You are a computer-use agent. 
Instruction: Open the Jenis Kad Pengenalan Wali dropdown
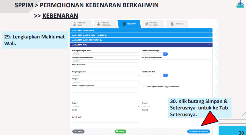coord(106,61)
